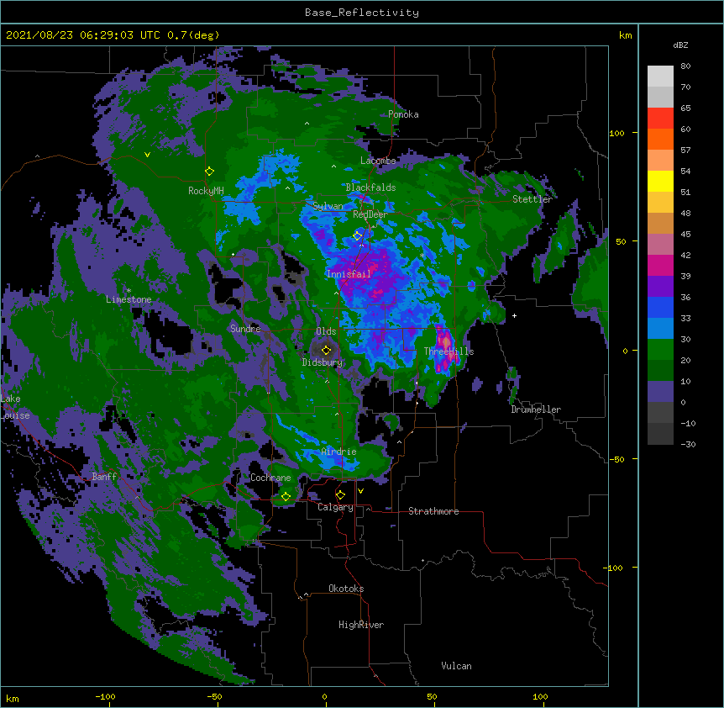Select the blue 33-36 dBZ legend swatch
The height and width of the screenshot is (708, 724).
(660, 307)
